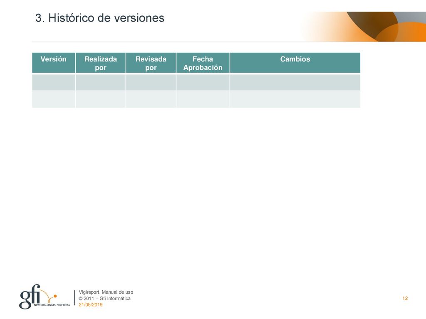The height and width of the screenshot is (319, 426).
Task: Click the gfi logo in the footer
Action: pos(44,297)
